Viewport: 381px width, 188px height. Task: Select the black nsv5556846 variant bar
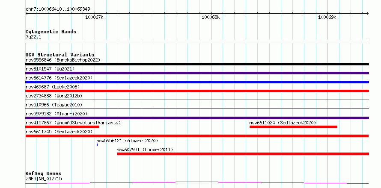coord(197,64)
